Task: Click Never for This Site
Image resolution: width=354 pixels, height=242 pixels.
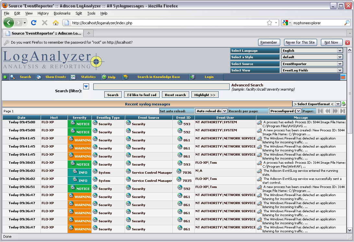Action: coord(300,42)
